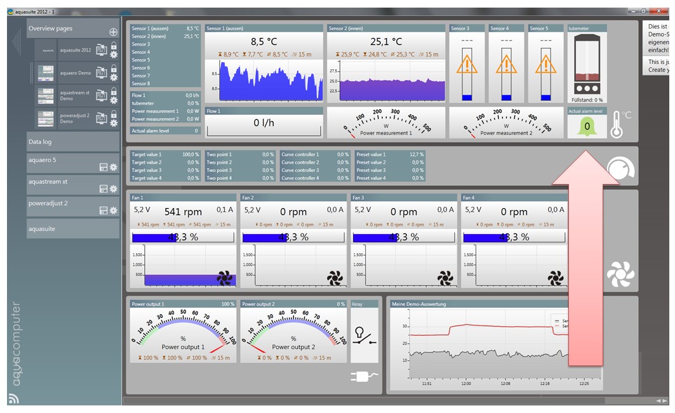Click the Power output 2 gauge

(293, 331)
